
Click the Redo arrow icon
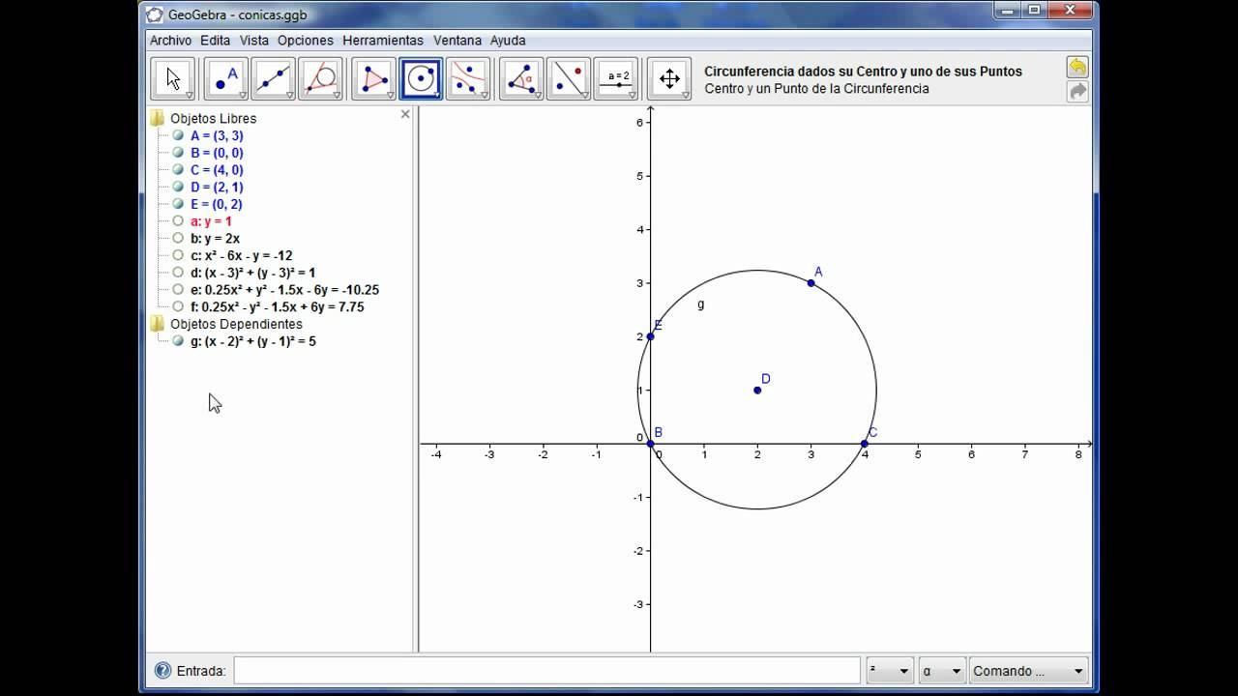pyautogui.click(x=1076, y=91)
